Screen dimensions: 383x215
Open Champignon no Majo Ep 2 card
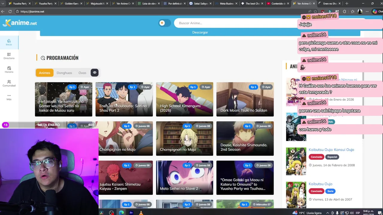click(x=126, y=139)
